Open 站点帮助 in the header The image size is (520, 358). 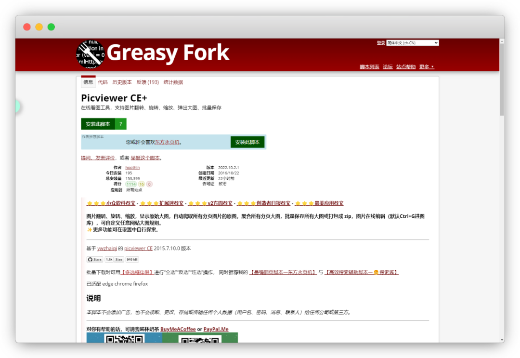coord(406,66)
